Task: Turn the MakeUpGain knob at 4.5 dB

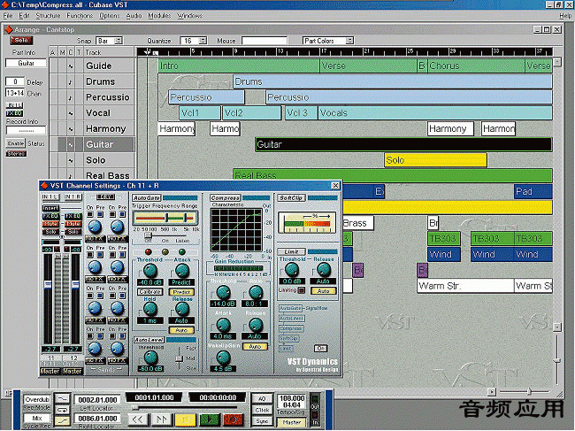Action: [223, 357]
